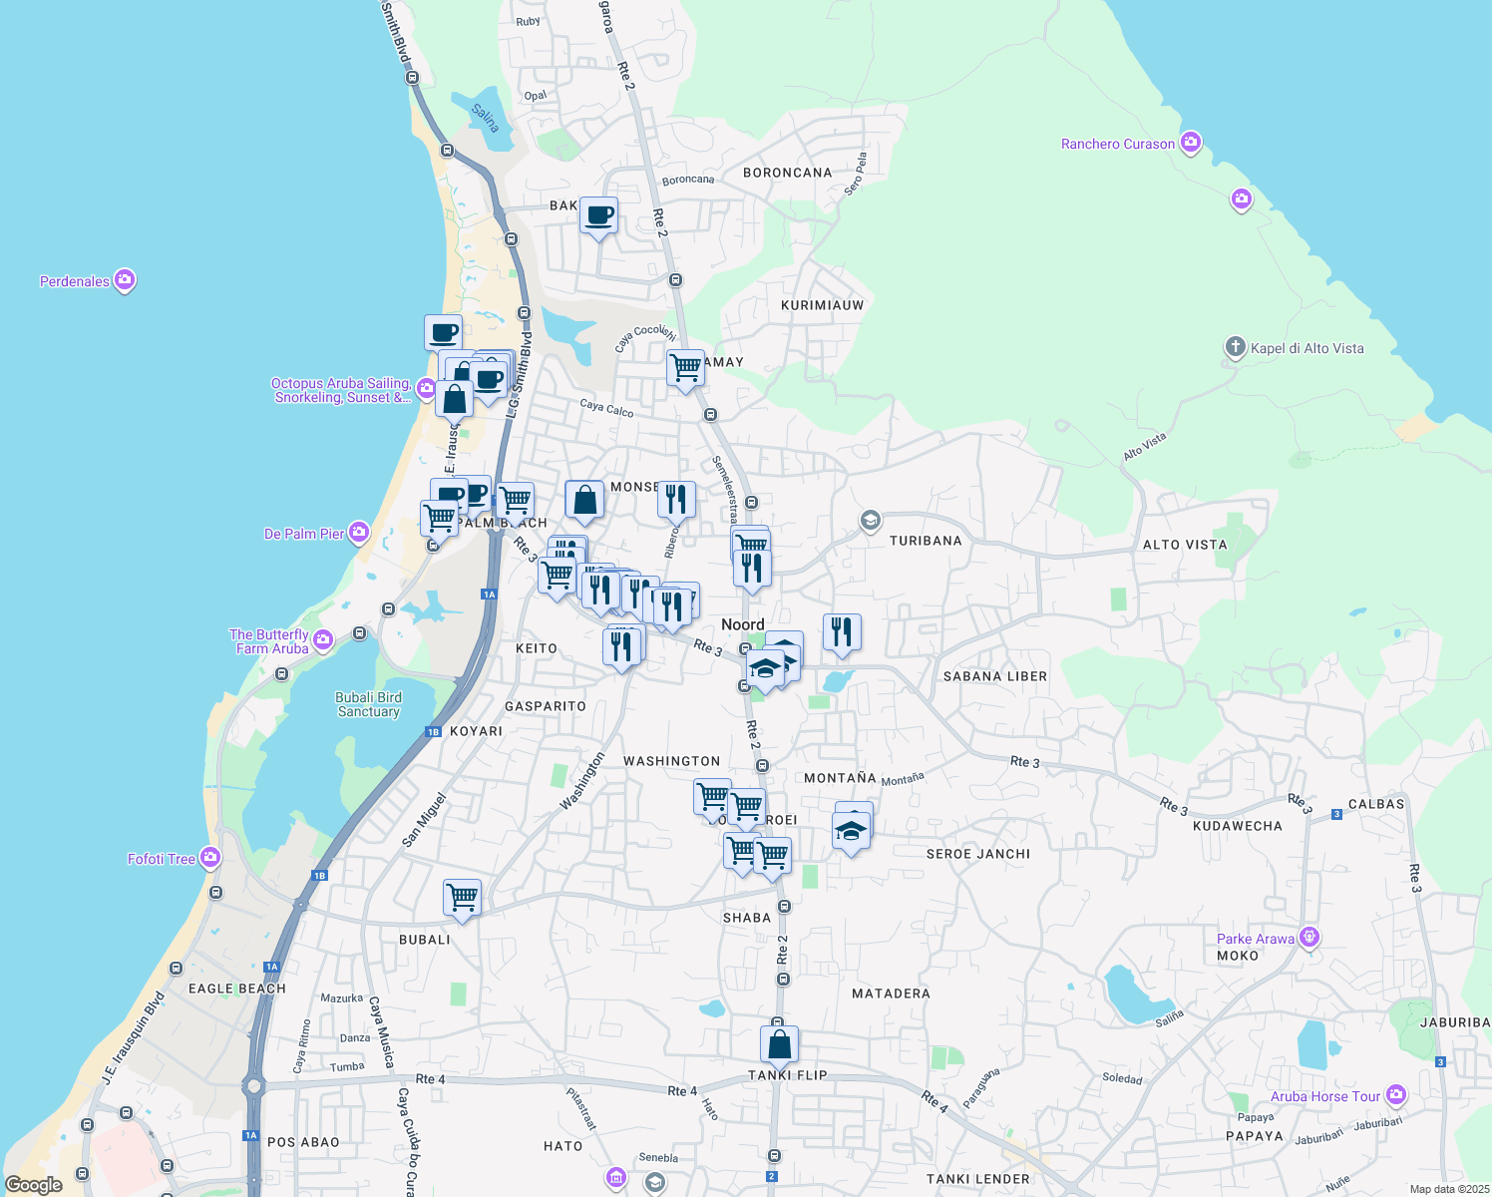1492x1197 pixels.
Task: Click the Parke Arawa marker
Action: (x=1307, y=937)
